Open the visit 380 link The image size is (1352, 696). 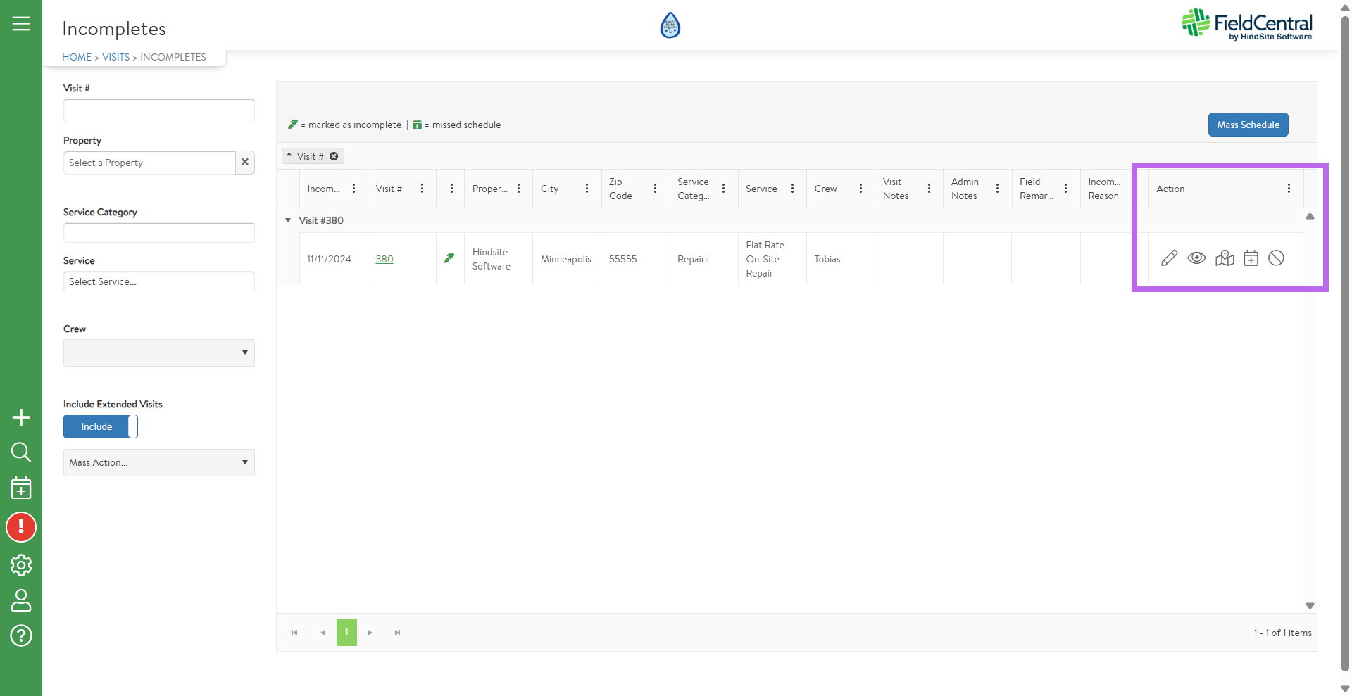point(384,259)
